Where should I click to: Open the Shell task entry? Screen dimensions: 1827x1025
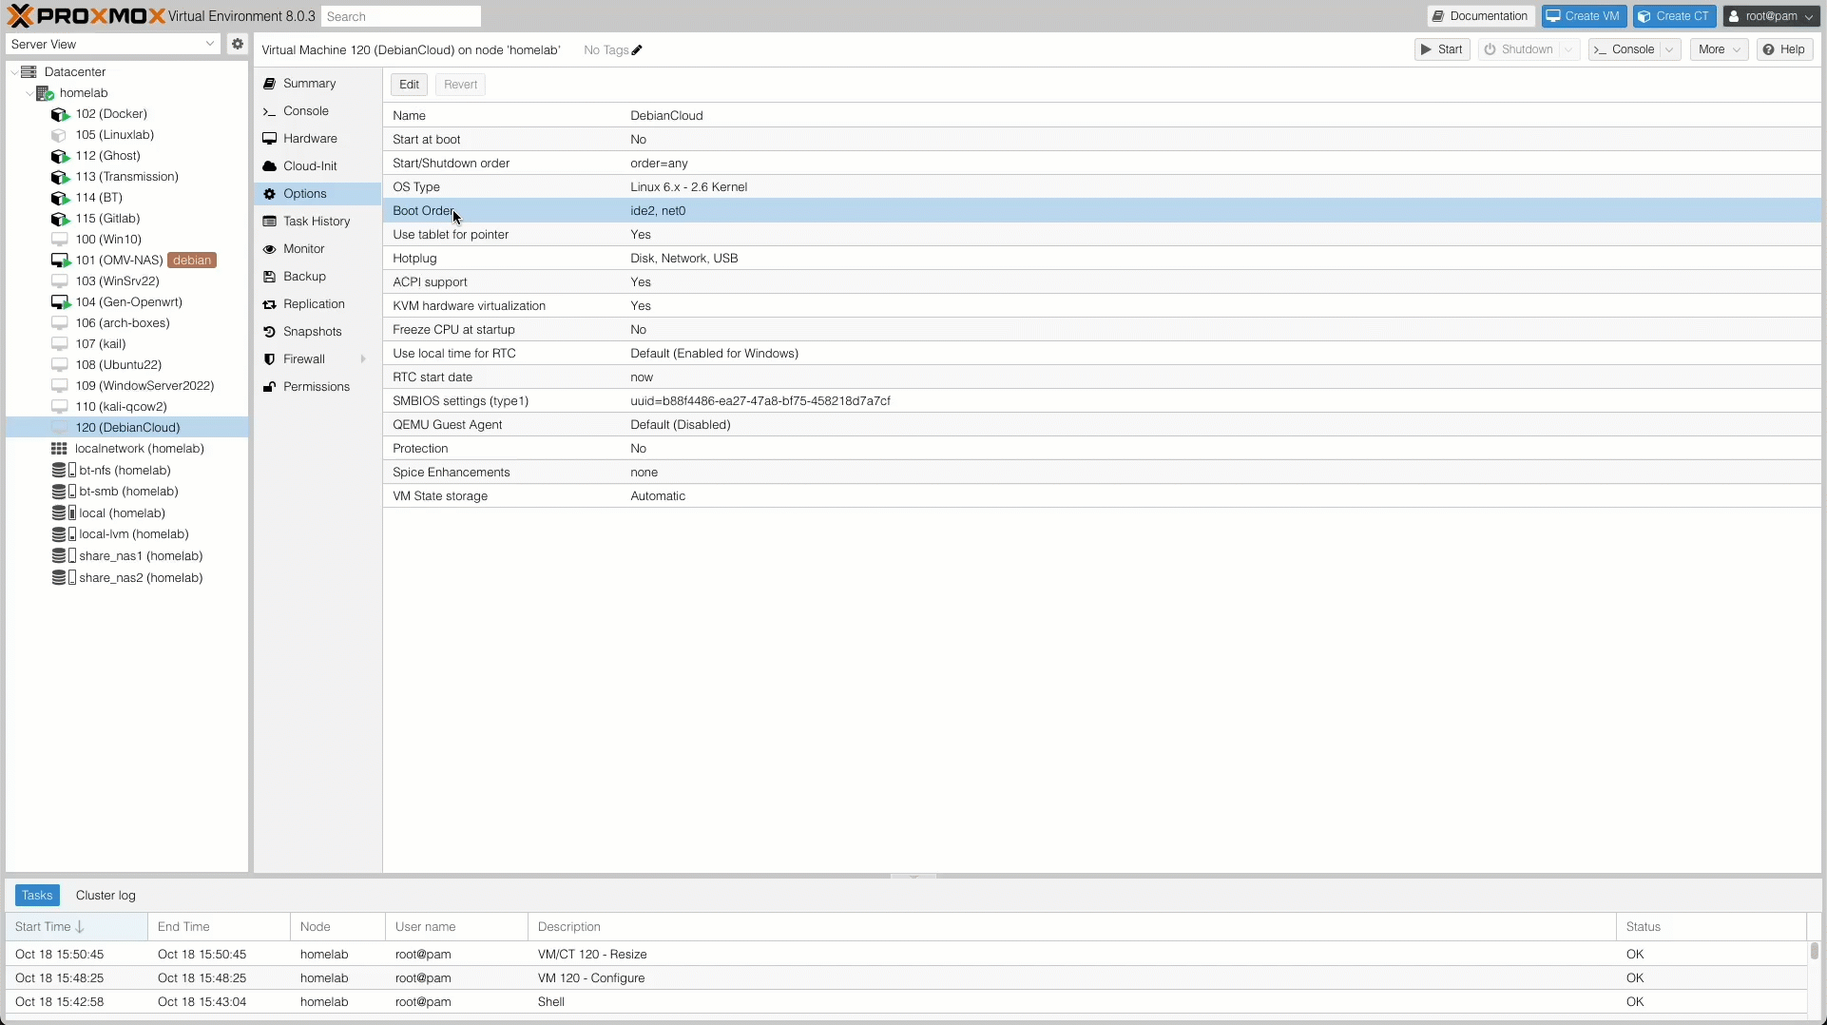(x=906, y=1002)
